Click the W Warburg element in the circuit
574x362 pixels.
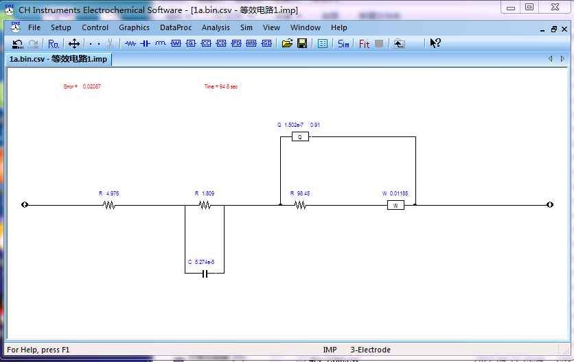(x=395, y=205)
